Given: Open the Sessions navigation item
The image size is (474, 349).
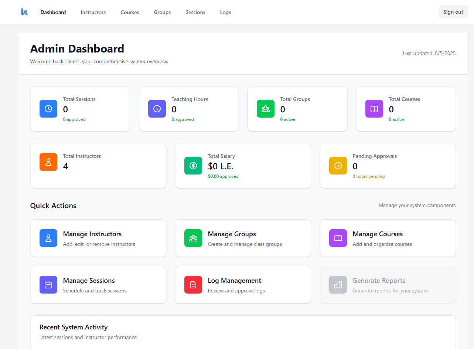Looking at the screenshot, I should pos(195,12).
